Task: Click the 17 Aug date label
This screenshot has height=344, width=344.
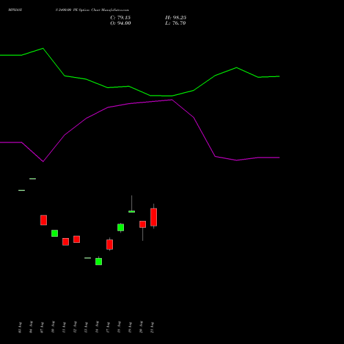Action: click(x=108, y=327)
